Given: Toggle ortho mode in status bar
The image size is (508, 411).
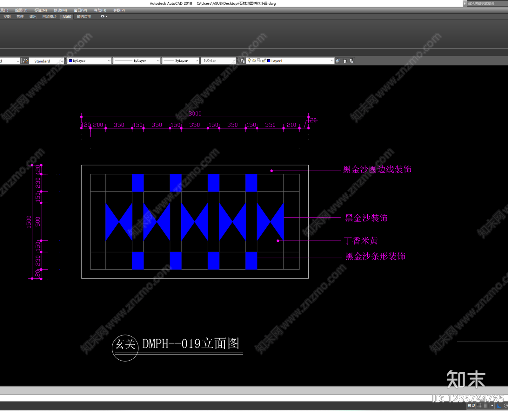Looking at the screenshot, I should [x=499, y=406].
